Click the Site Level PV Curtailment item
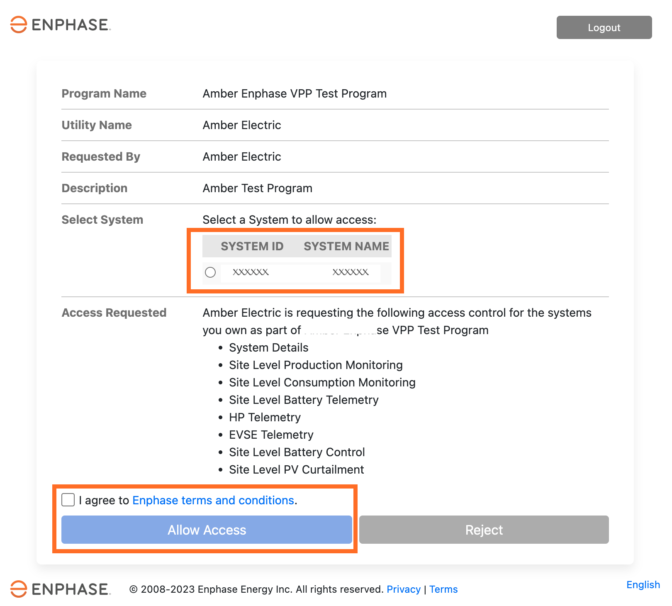The image size is (672, 606). (x=296, y=469)
